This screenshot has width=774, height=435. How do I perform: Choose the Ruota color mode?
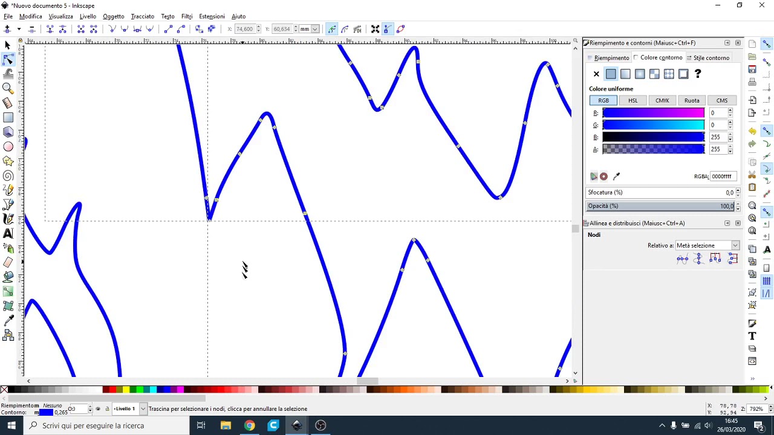point(692,100)
